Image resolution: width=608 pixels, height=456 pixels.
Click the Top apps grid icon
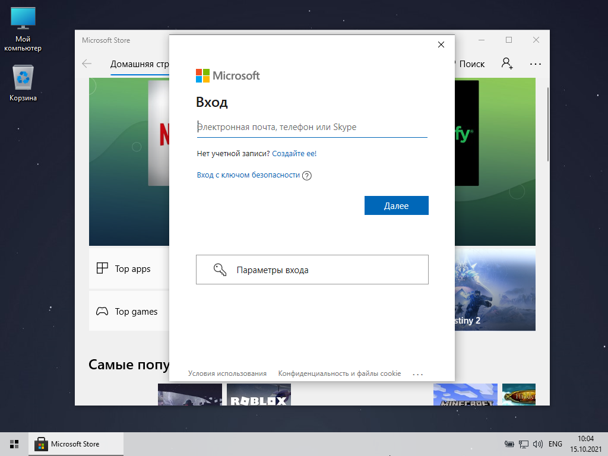pos(102,268)
